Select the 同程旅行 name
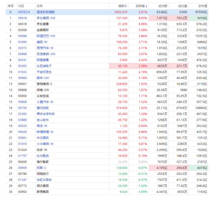This screenshot has height=197, width=213. pos(43,174)
